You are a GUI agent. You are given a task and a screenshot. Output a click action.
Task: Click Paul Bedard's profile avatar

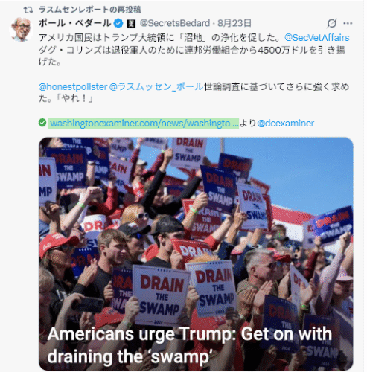tap(22, 29)
